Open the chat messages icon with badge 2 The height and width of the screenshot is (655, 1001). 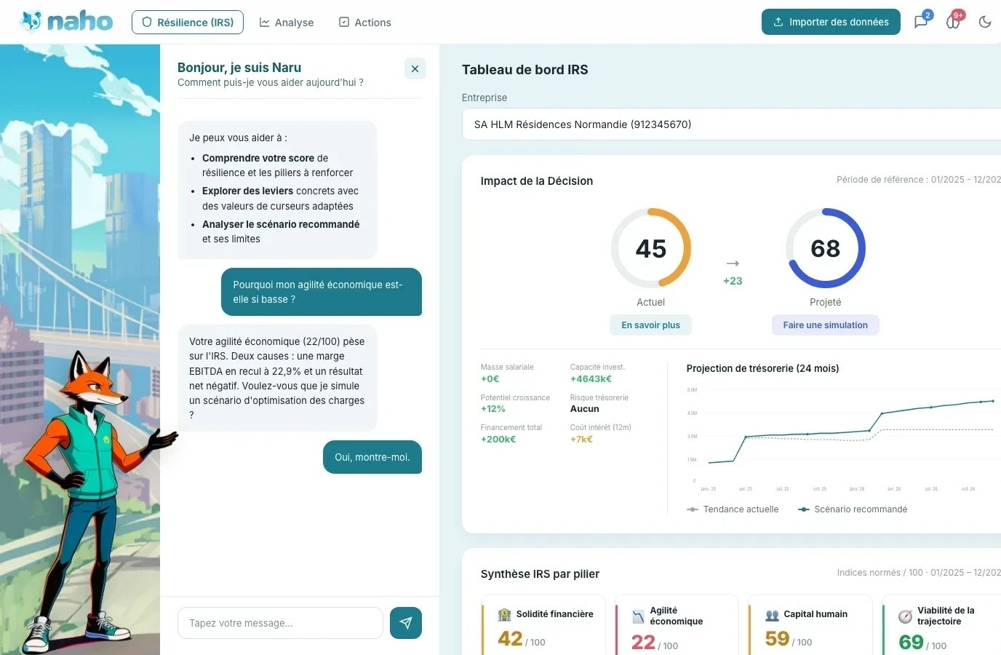coord(922,22)
